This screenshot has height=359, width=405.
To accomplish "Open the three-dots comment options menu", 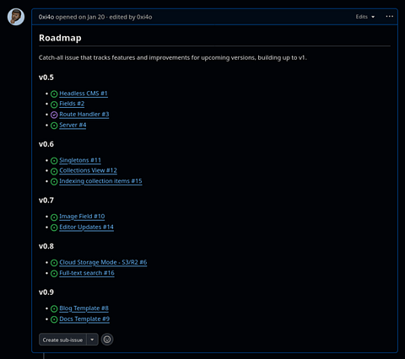I will 390,17.
